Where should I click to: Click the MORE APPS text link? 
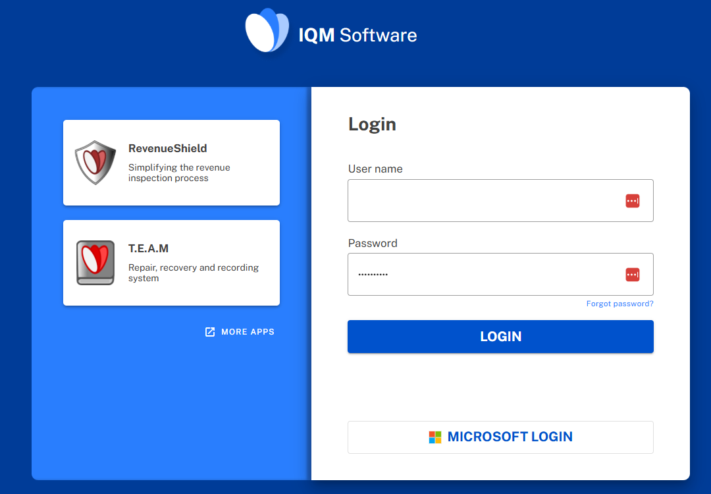pyautogui.click(x=248, y=332)
